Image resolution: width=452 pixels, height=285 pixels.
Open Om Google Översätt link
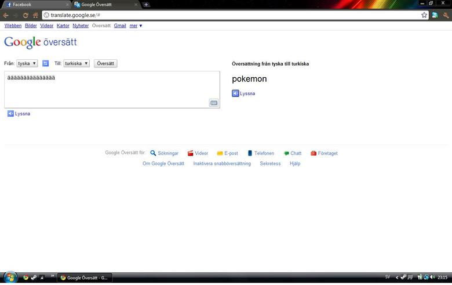(x=163, y=164)
